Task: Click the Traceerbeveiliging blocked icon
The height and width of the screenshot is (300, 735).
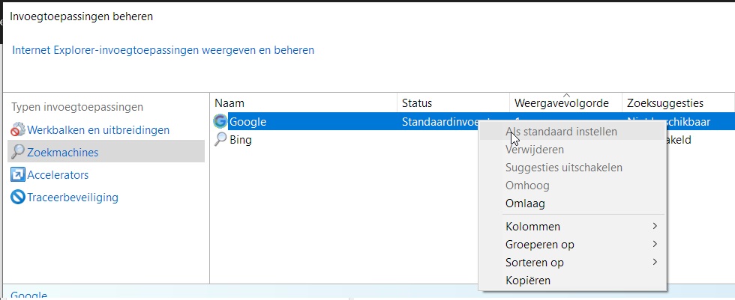Action: click(18, 198)
